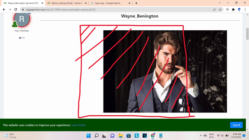Viewport: 249px width, 140px height.
Task: Click the gray circular extension icon
Action: (227, 9)
